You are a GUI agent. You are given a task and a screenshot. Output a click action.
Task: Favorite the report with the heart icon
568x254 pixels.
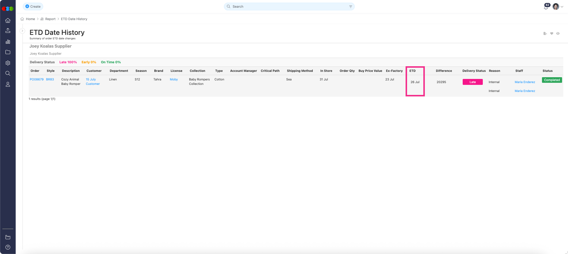tap(551, 34)
